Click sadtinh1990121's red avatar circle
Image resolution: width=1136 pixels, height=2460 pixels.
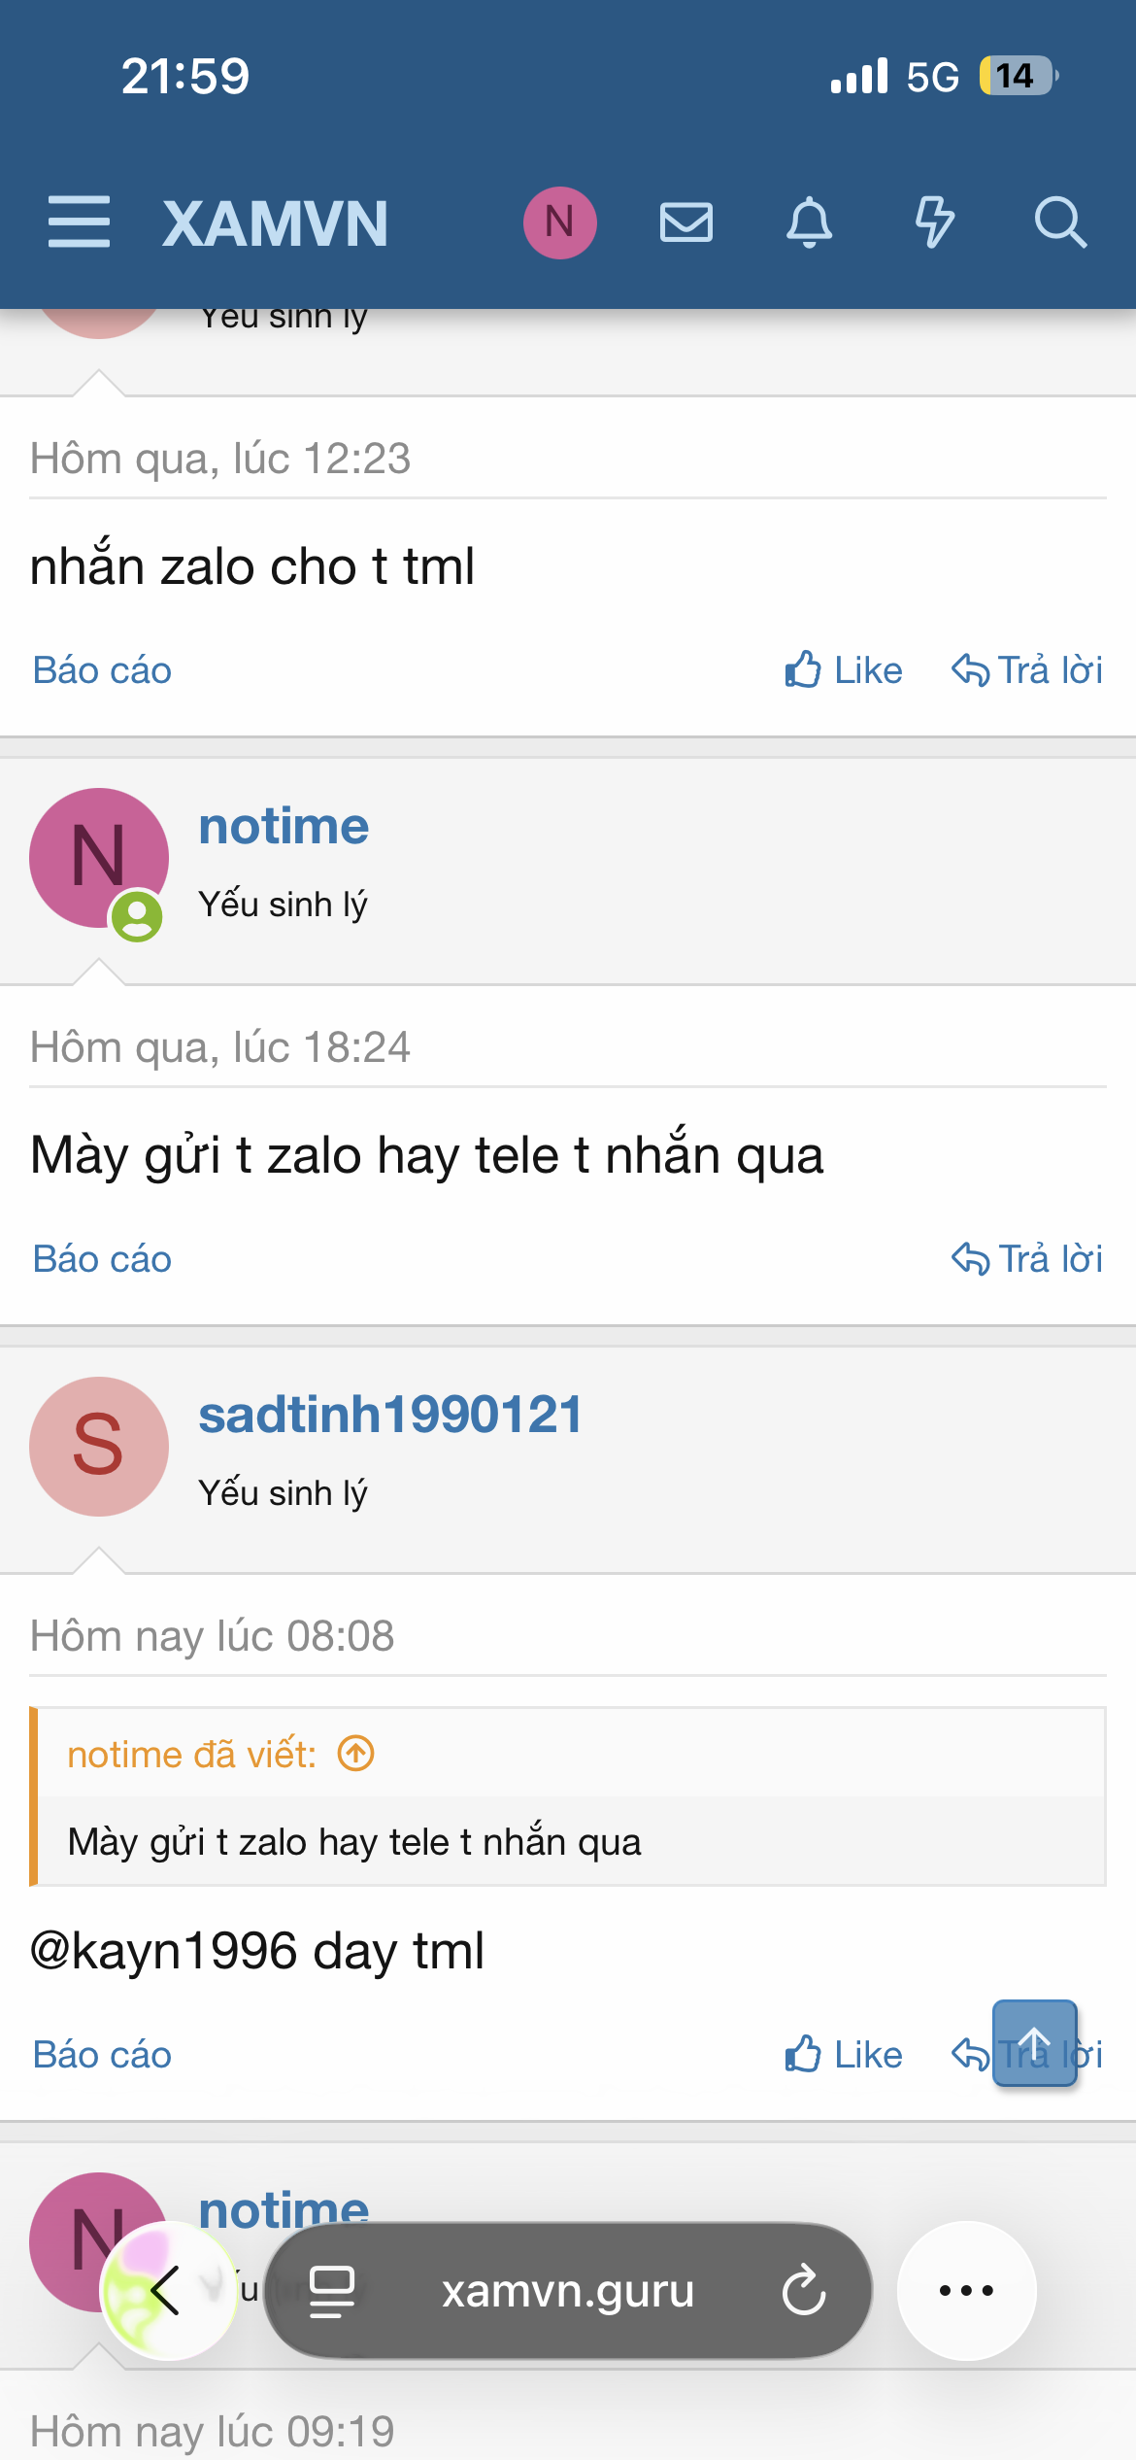pos(97,1447)
